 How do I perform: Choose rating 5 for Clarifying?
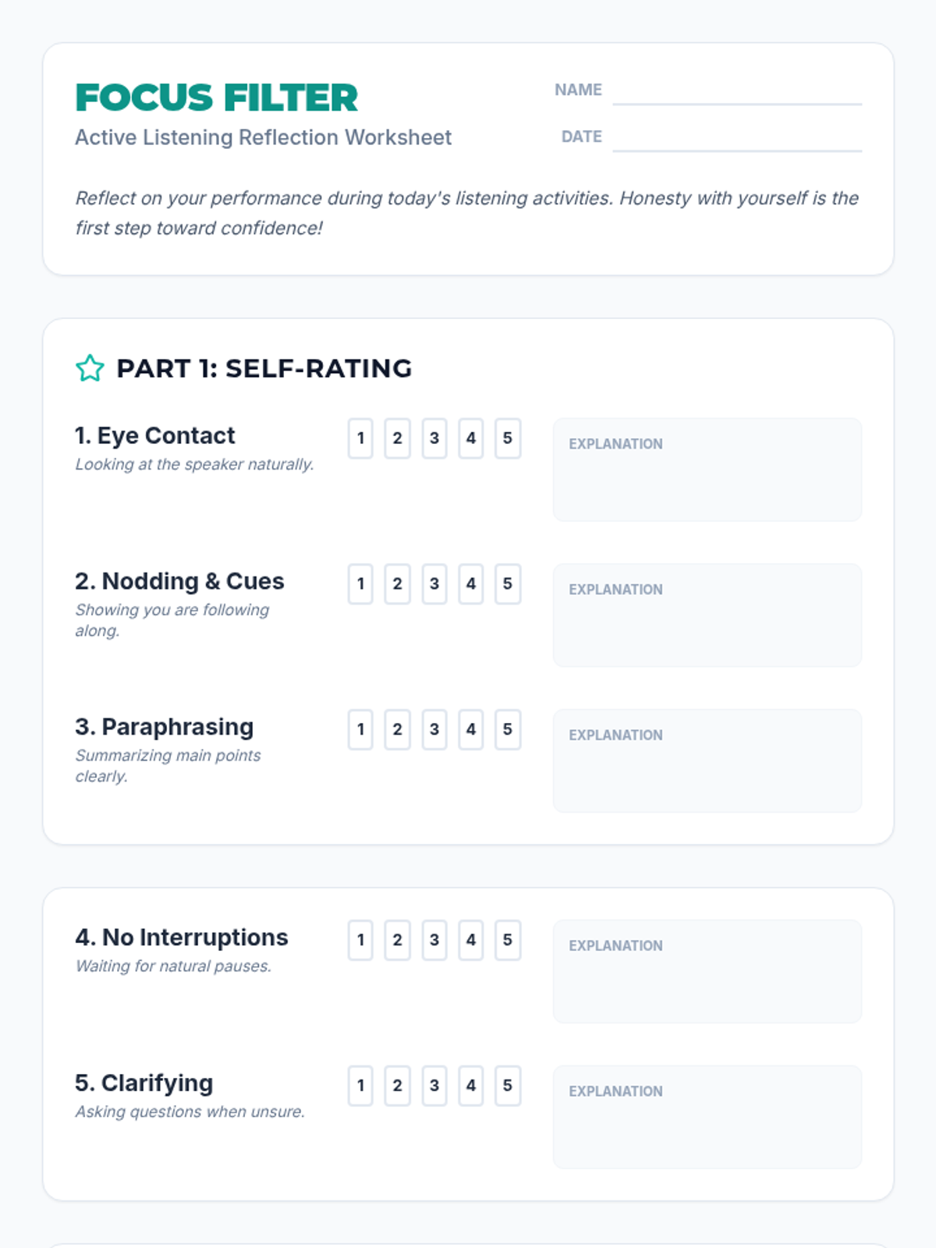508,1086
